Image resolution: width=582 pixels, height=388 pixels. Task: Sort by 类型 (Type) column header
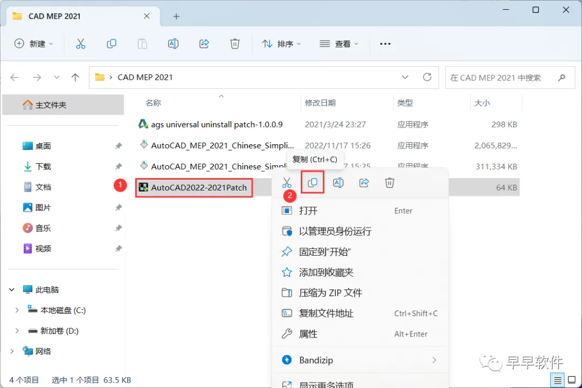405,103
